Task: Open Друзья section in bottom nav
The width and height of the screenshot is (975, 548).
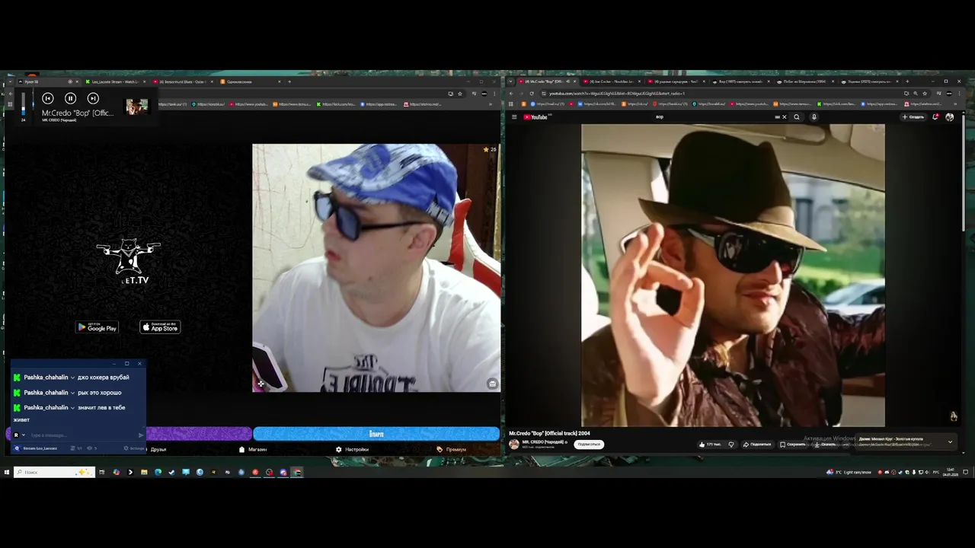Action: (x=158, y=450)
